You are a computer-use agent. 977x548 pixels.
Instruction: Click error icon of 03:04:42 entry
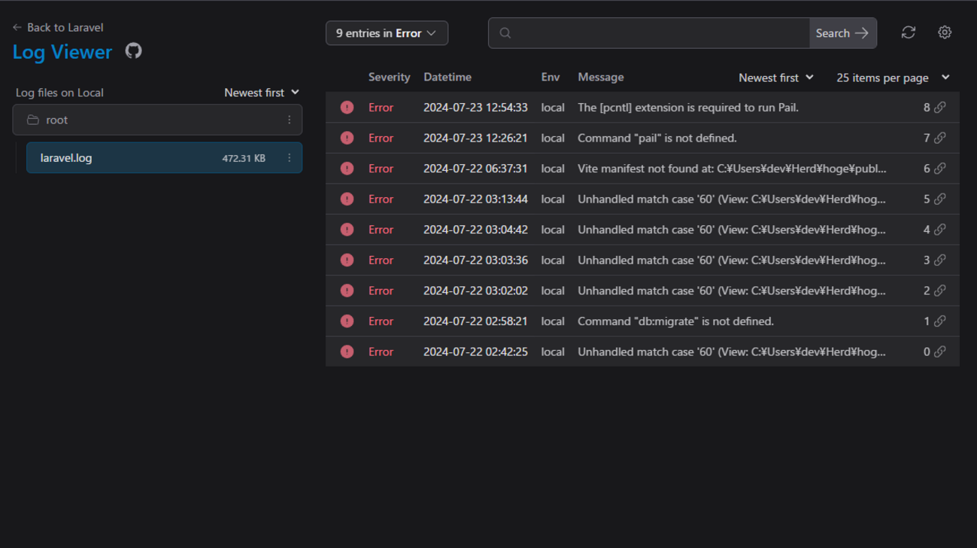point(347,230)
